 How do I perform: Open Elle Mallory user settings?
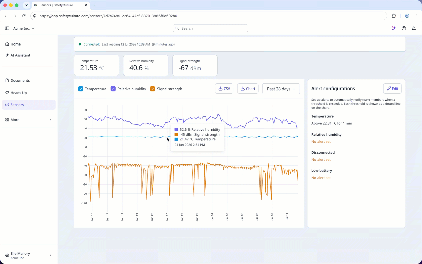29,255
